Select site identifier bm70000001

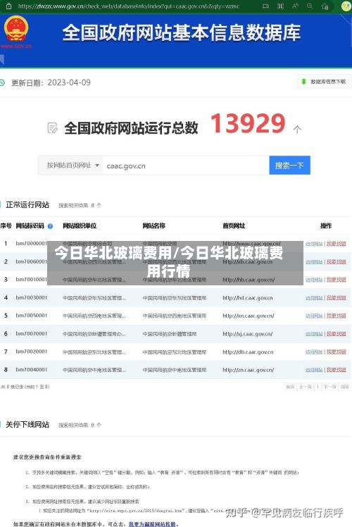tap(32, 243)
